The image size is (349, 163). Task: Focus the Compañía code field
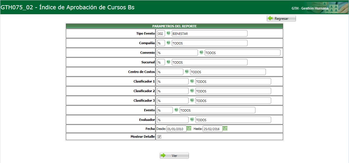161,43
